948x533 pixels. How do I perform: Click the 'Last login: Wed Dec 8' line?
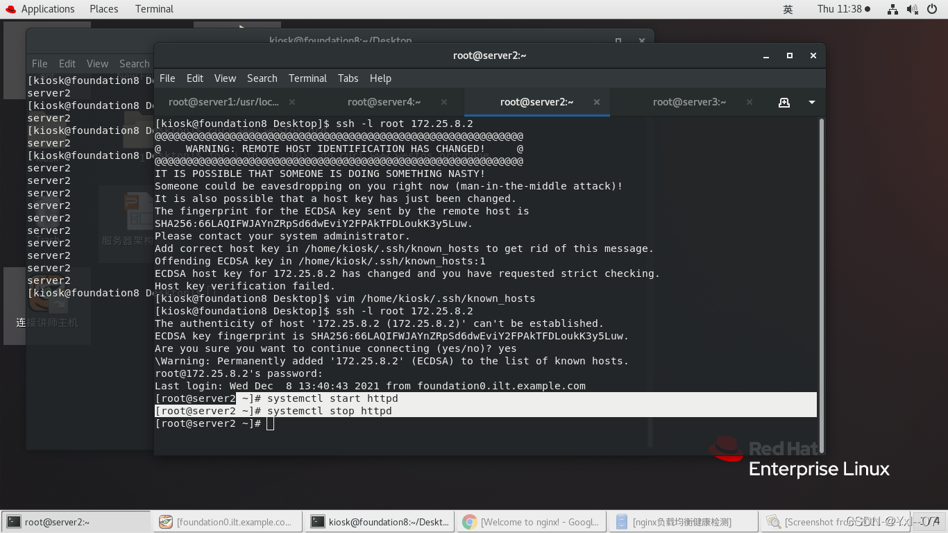370,386
